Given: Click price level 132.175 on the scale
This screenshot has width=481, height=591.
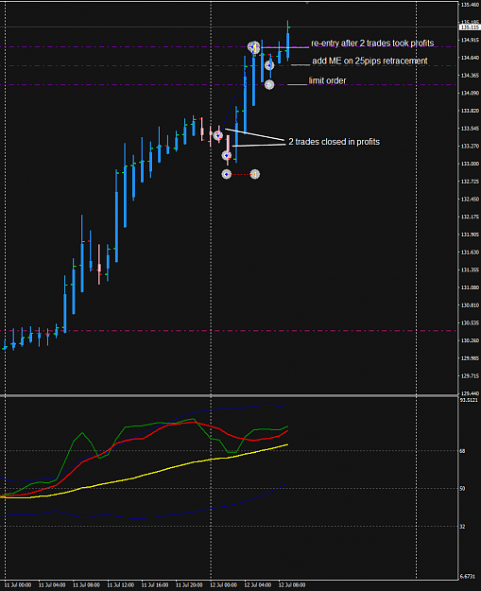Looking at the screenshot, I should pos(470,217).
